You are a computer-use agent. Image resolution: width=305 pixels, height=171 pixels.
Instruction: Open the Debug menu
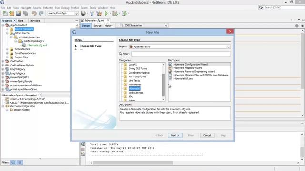tap(65, 8)
